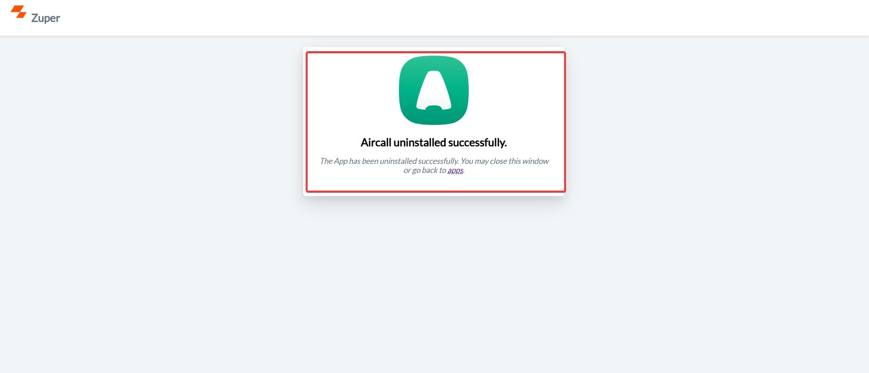Click the 'has been uninstalled successfully' phrase
This screenshot has width=869, height=373.
click(x=403, y=161)
